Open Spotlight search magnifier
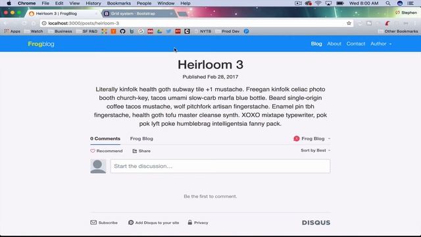 coord(388,3)
